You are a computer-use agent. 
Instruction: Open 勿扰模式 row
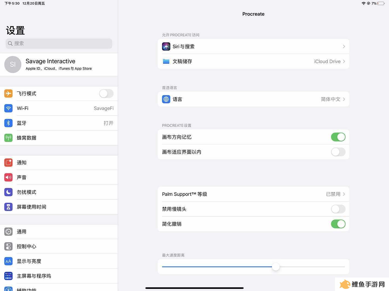(x=59, y=192)
